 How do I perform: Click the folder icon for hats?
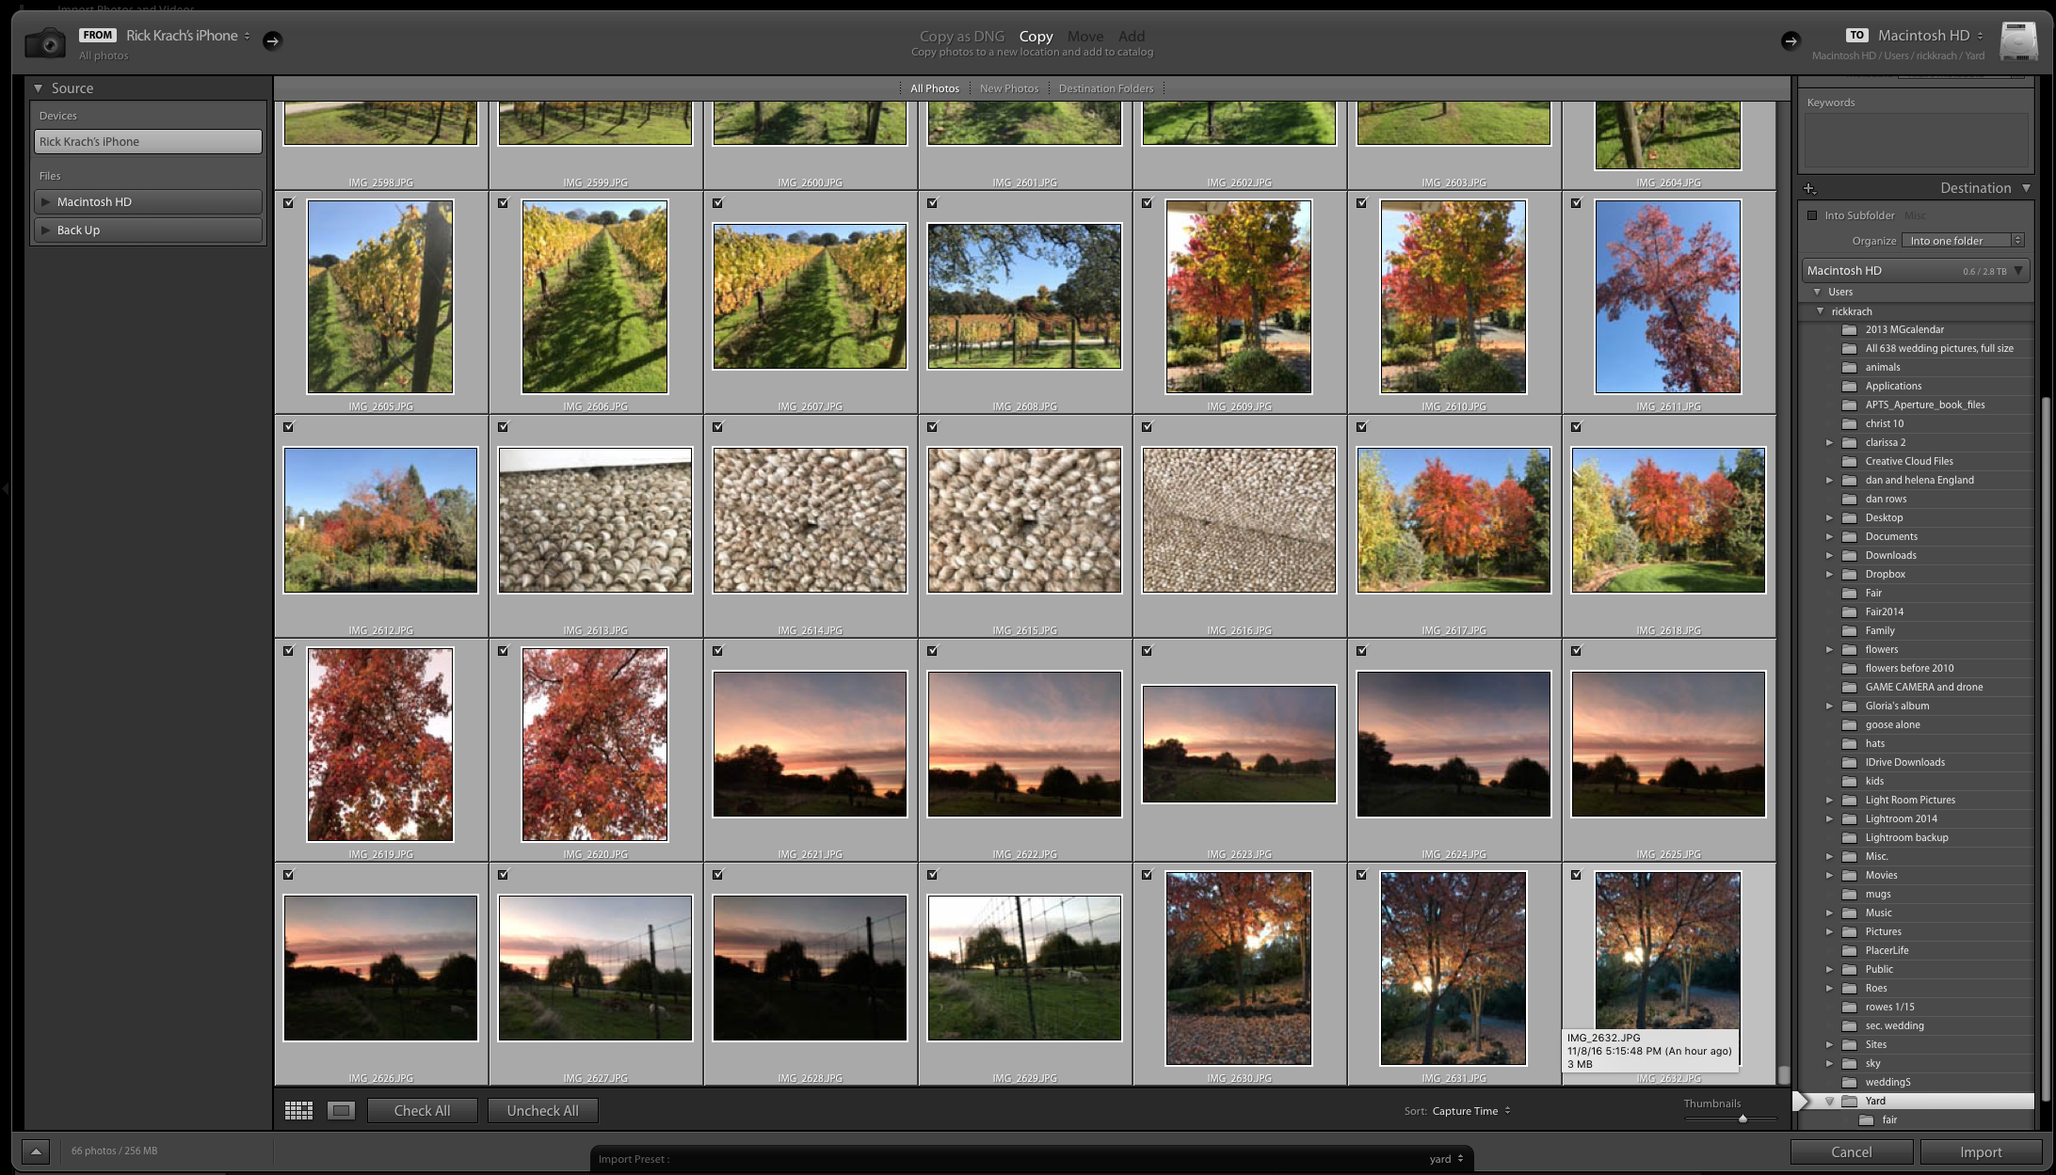pyautogui.click(x=1849, y=744)
